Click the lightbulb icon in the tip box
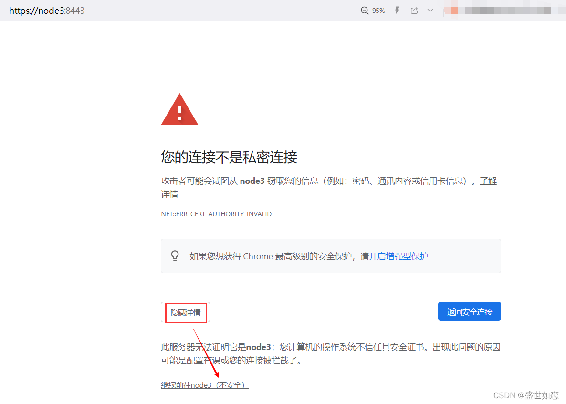 175,255
